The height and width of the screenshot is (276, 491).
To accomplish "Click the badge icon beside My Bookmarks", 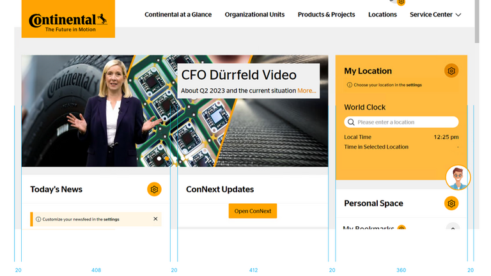I will click(x=401, y=228).
